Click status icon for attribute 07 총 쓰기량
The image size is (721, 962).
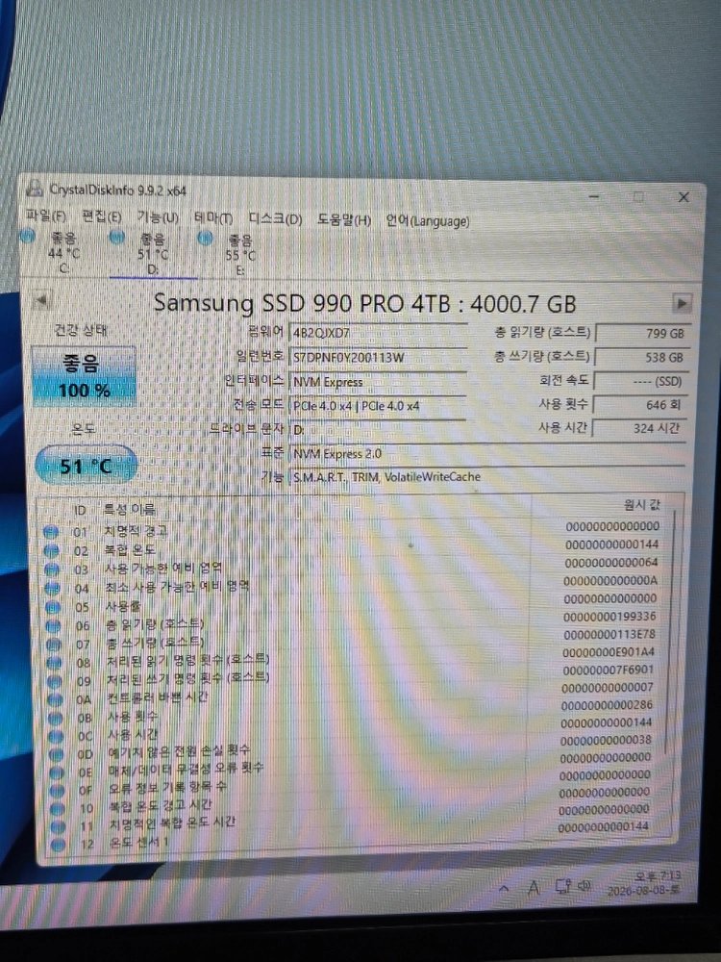click(x=54, y=645)
